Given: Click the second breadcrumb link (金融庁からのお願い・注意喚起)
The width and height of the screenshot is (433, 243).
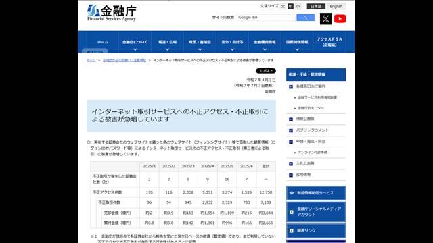Looking at the screenshot, I should coord(124,60).
